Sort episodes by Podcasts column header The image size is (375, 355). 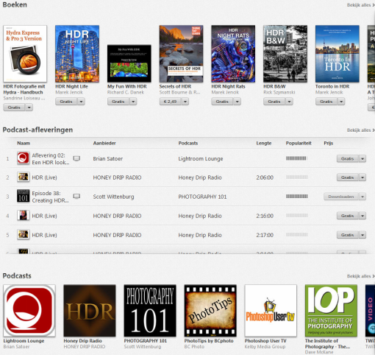click(188, 143)
